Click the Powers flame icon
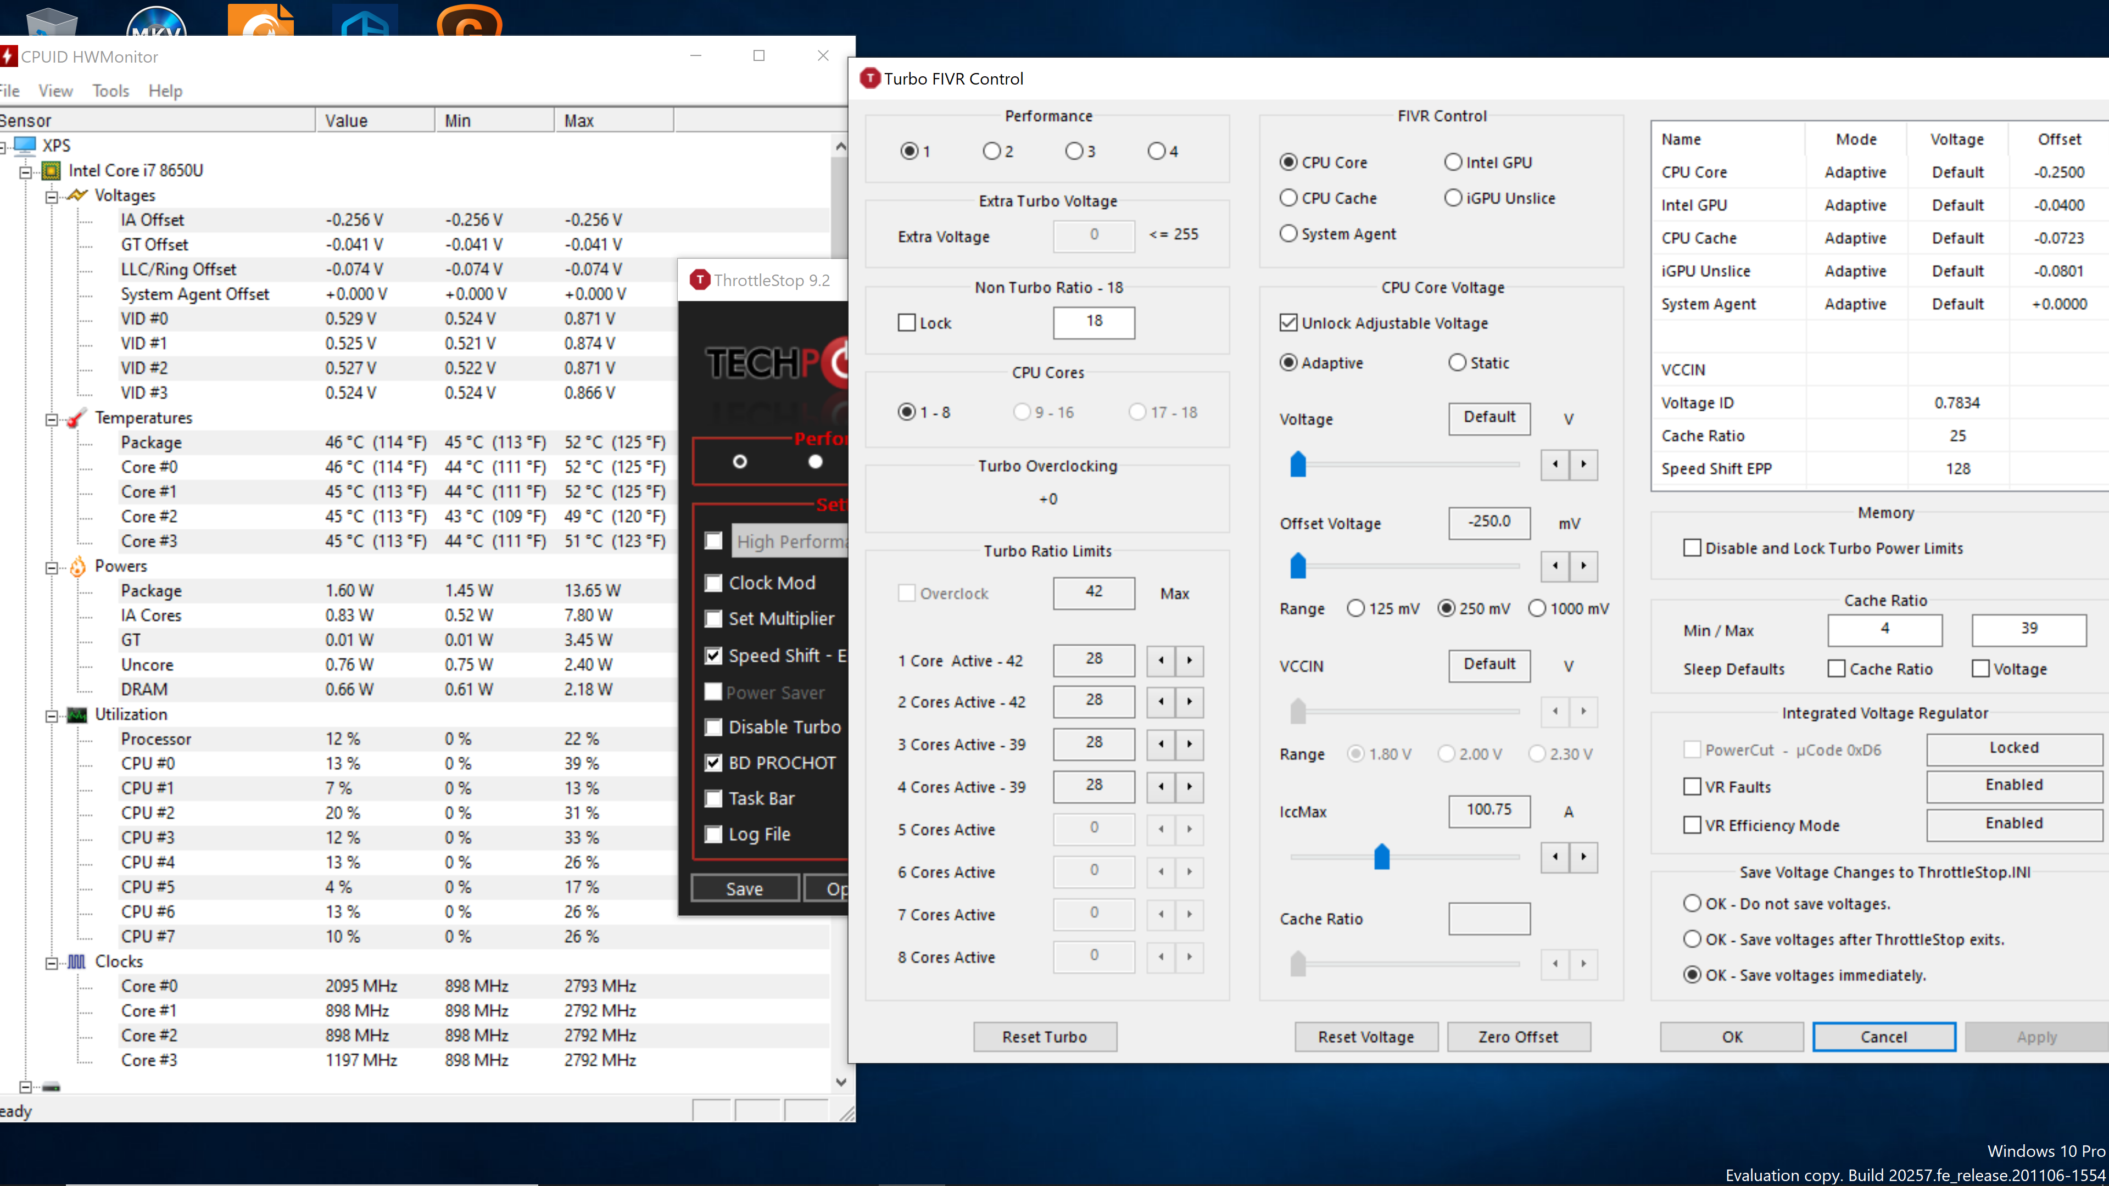 pos(77,567)
